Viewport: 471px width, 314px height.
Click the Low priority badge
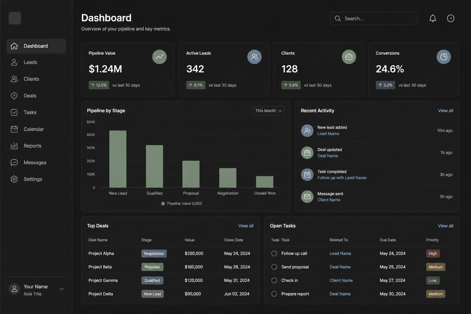tap(433, 281)
